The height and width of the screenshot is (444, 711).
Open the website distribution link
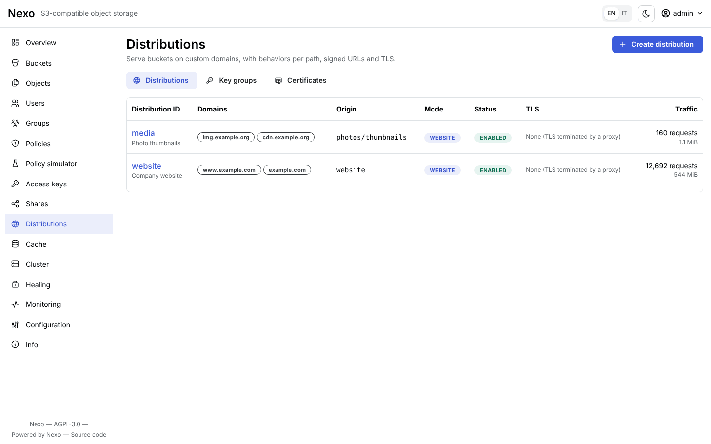(x=147, y=166)
